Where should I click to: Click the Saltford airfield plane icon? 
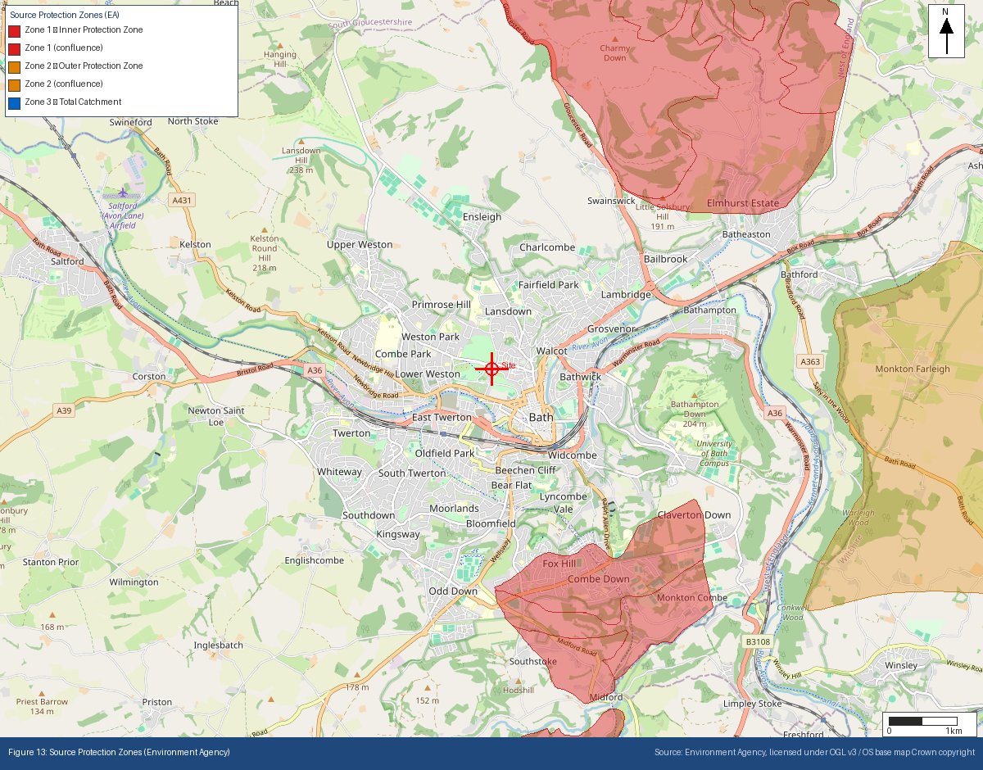123,192
